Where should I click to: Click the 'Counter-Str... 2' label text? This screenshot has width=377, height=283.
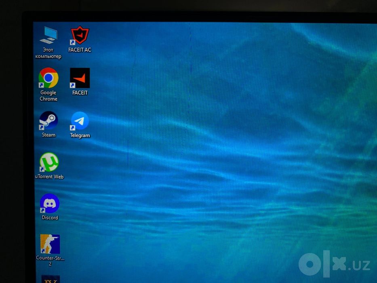tap(50, 261)
